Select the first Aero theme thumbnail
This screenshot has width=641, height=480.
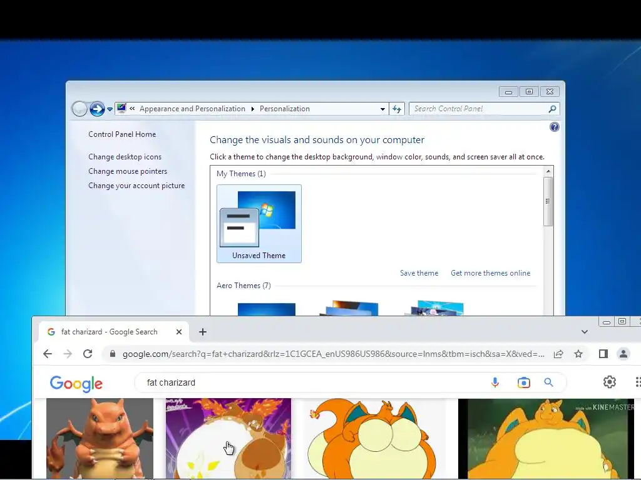coord(266,309)
